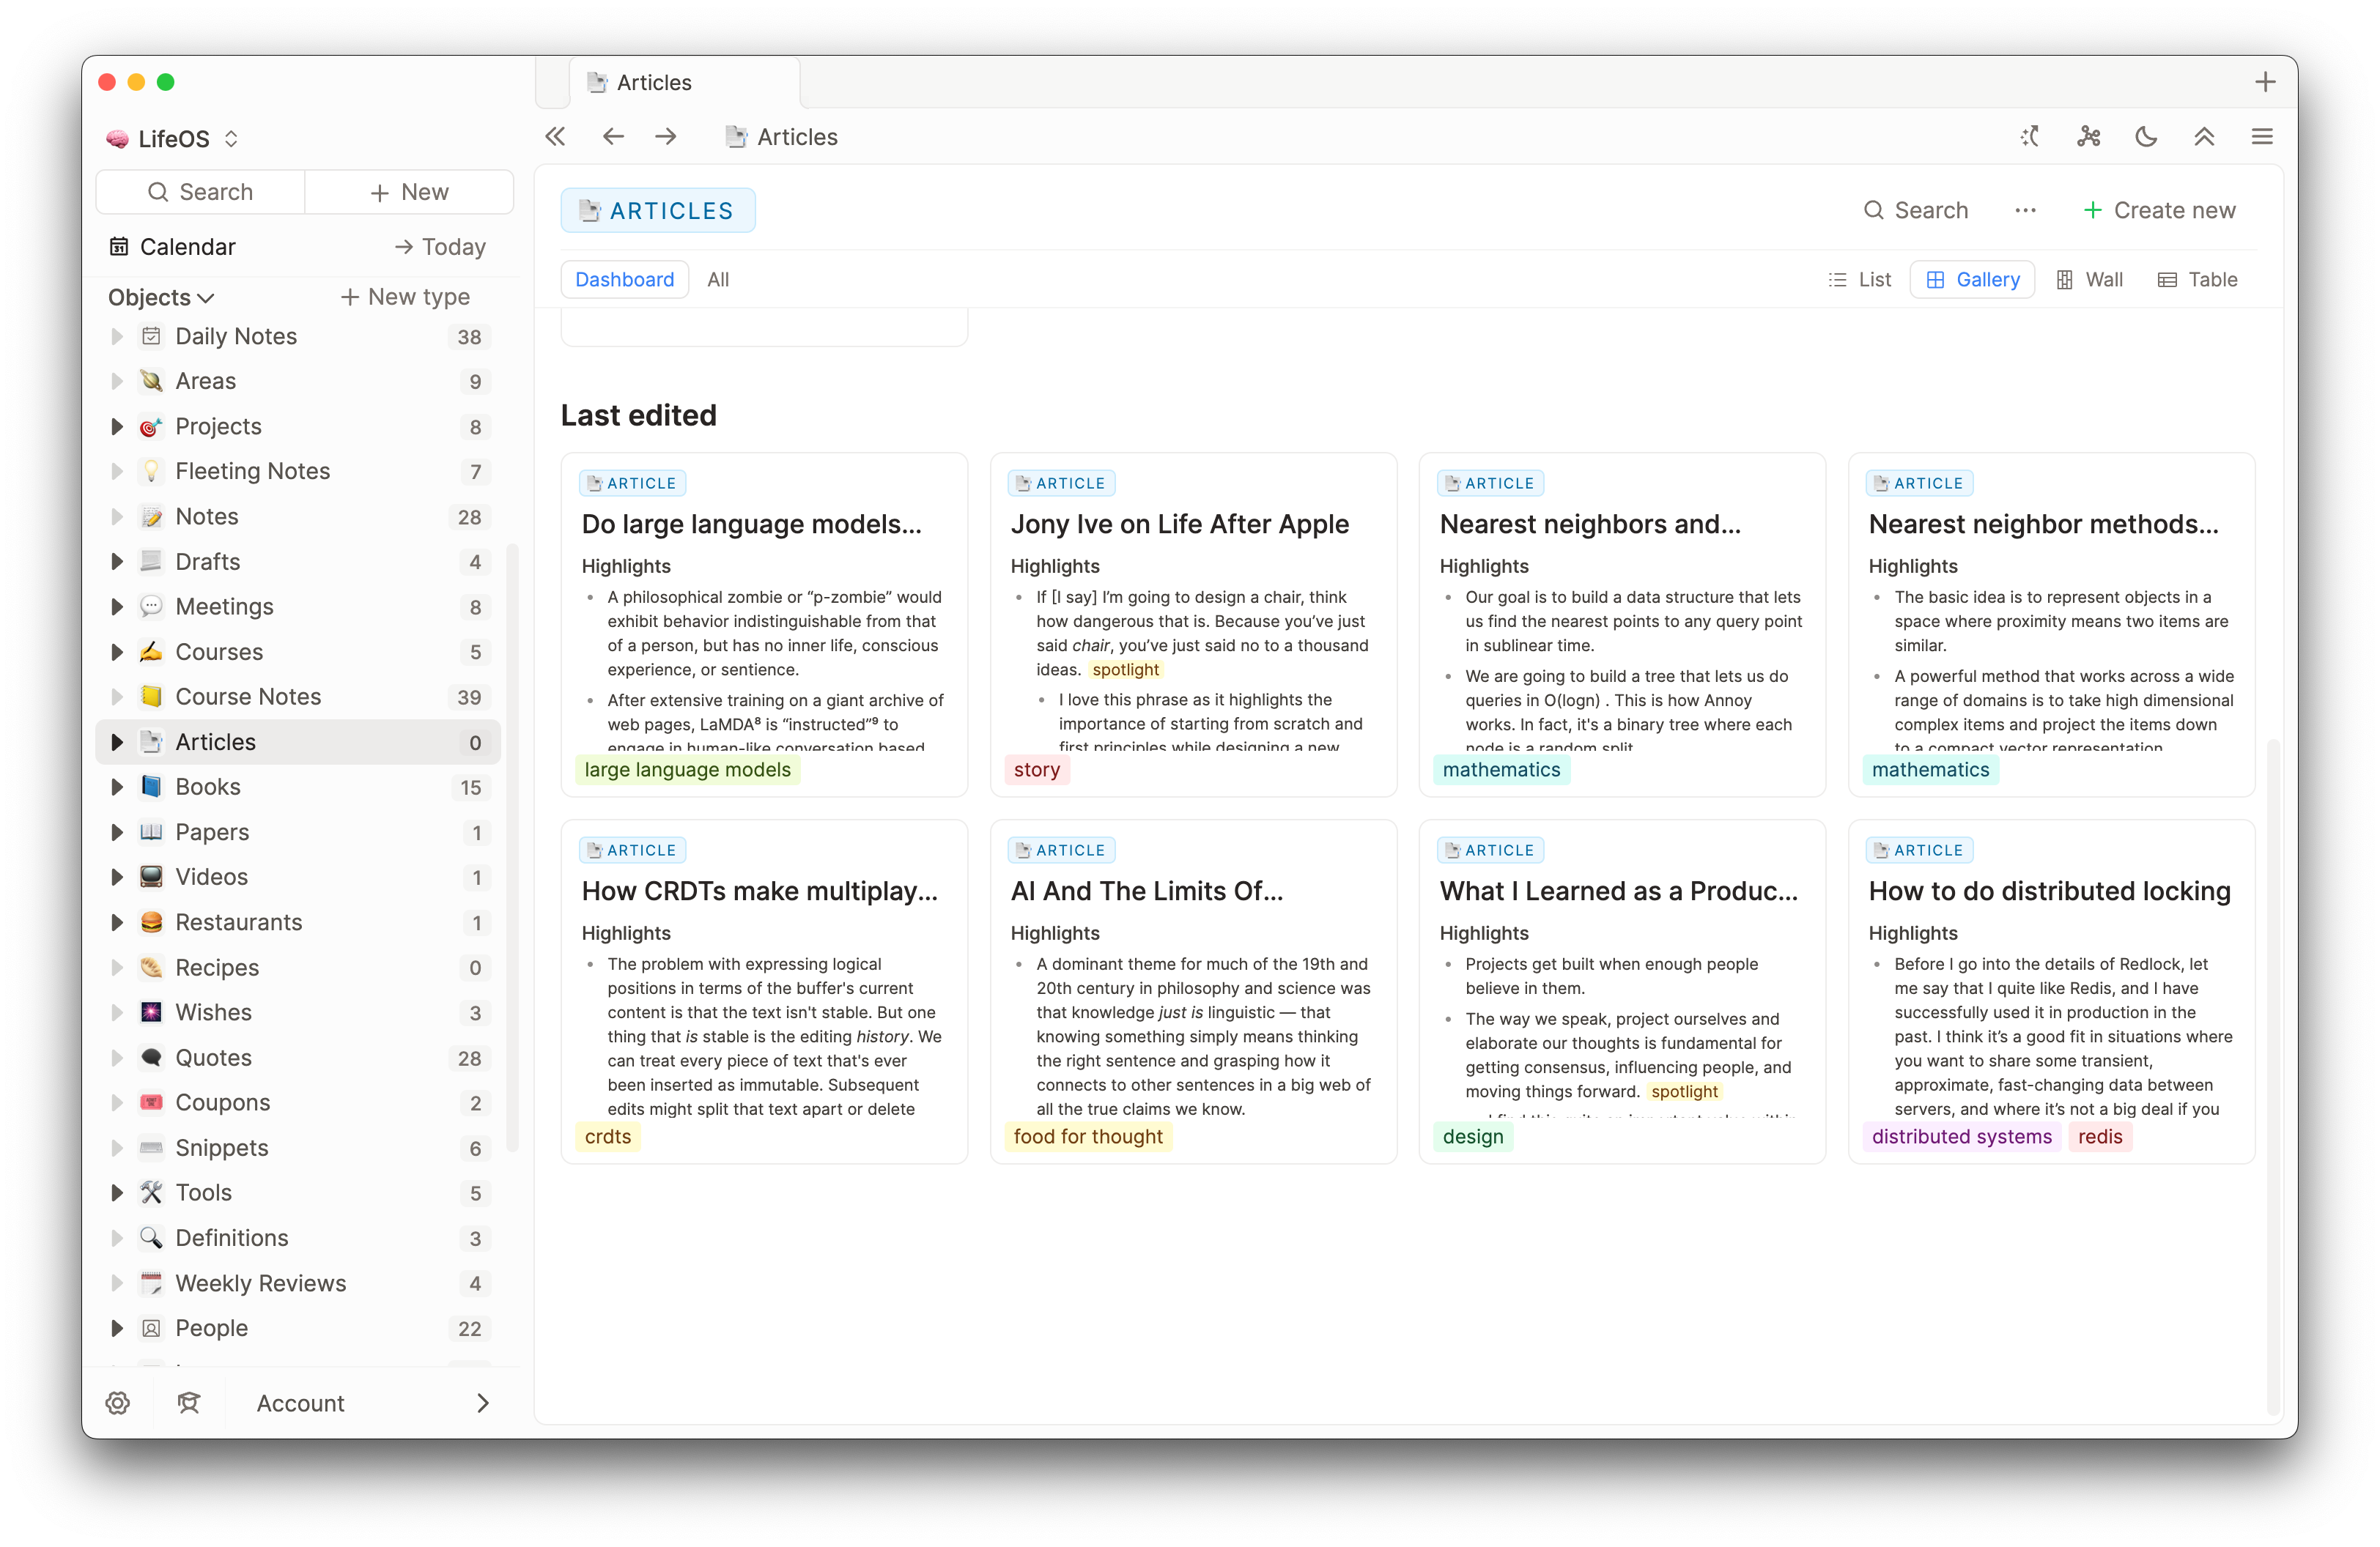This screenshot has height=1547, width=2380.
Task: Open the hamburger menu at top right
Action: [2262, 137]
